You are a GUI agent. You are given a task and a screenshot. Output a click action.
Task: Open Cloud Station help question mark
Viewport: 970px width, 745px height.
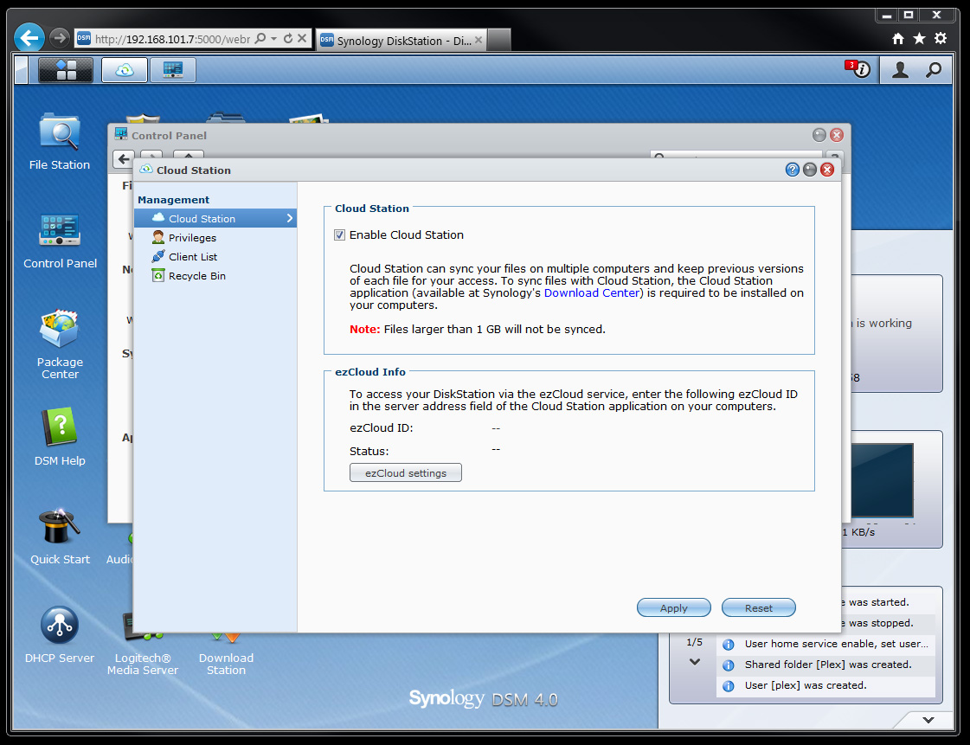(x=792, y=170)
